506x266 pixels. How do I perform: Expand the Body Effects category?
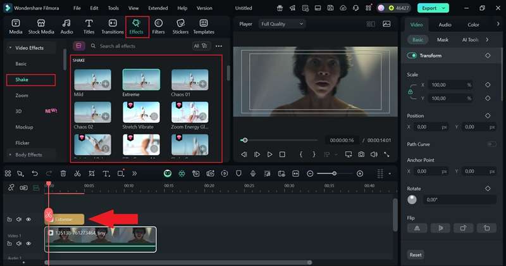10,155
